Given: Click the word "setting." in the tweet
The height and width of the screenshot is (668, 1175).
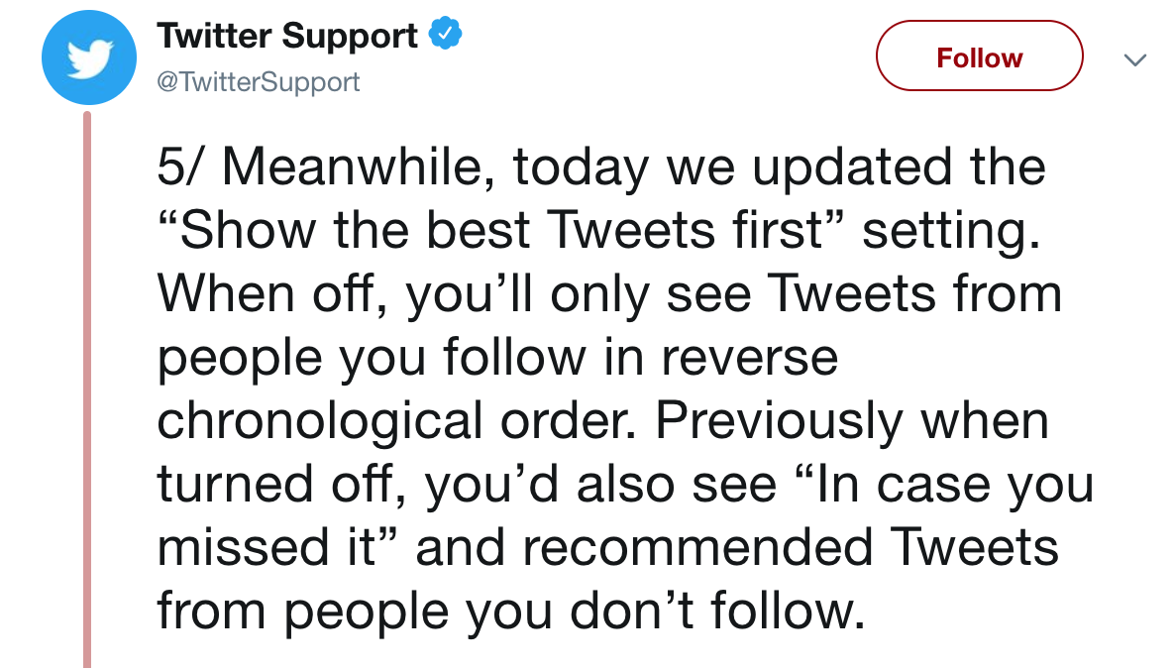Looking at the screenshot, I should (x=951, y=231).
